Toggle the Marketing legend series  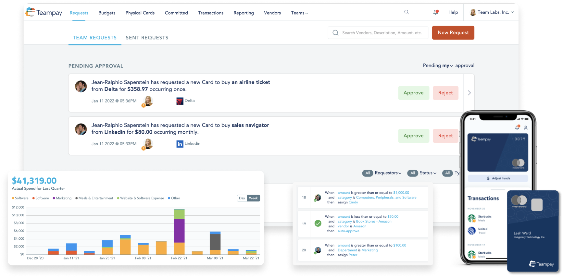(62, 198)
